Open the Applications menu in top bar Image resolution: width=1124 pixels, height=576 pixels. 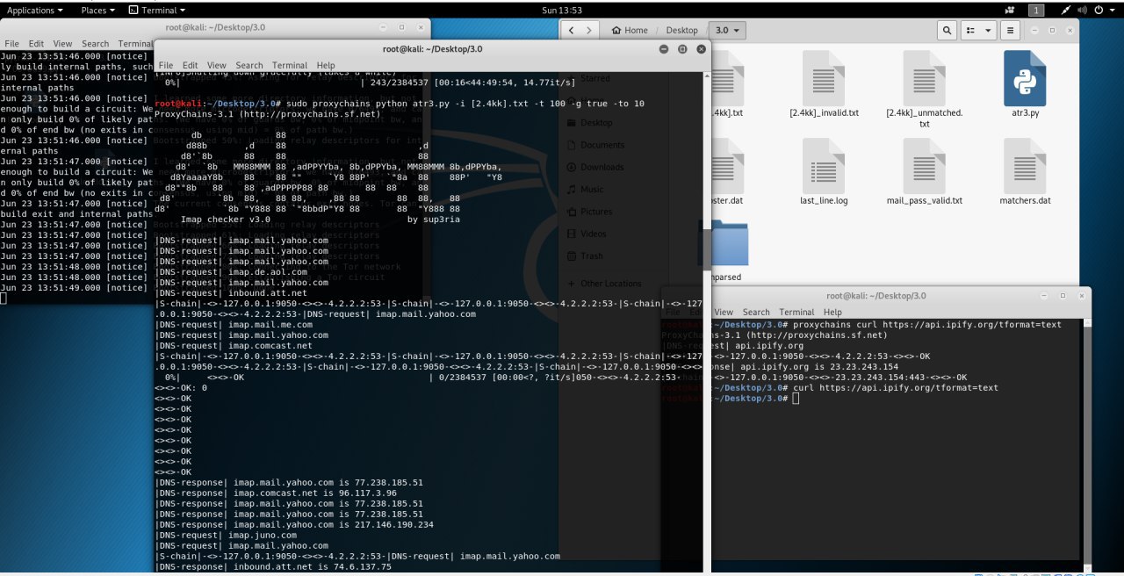35,10
